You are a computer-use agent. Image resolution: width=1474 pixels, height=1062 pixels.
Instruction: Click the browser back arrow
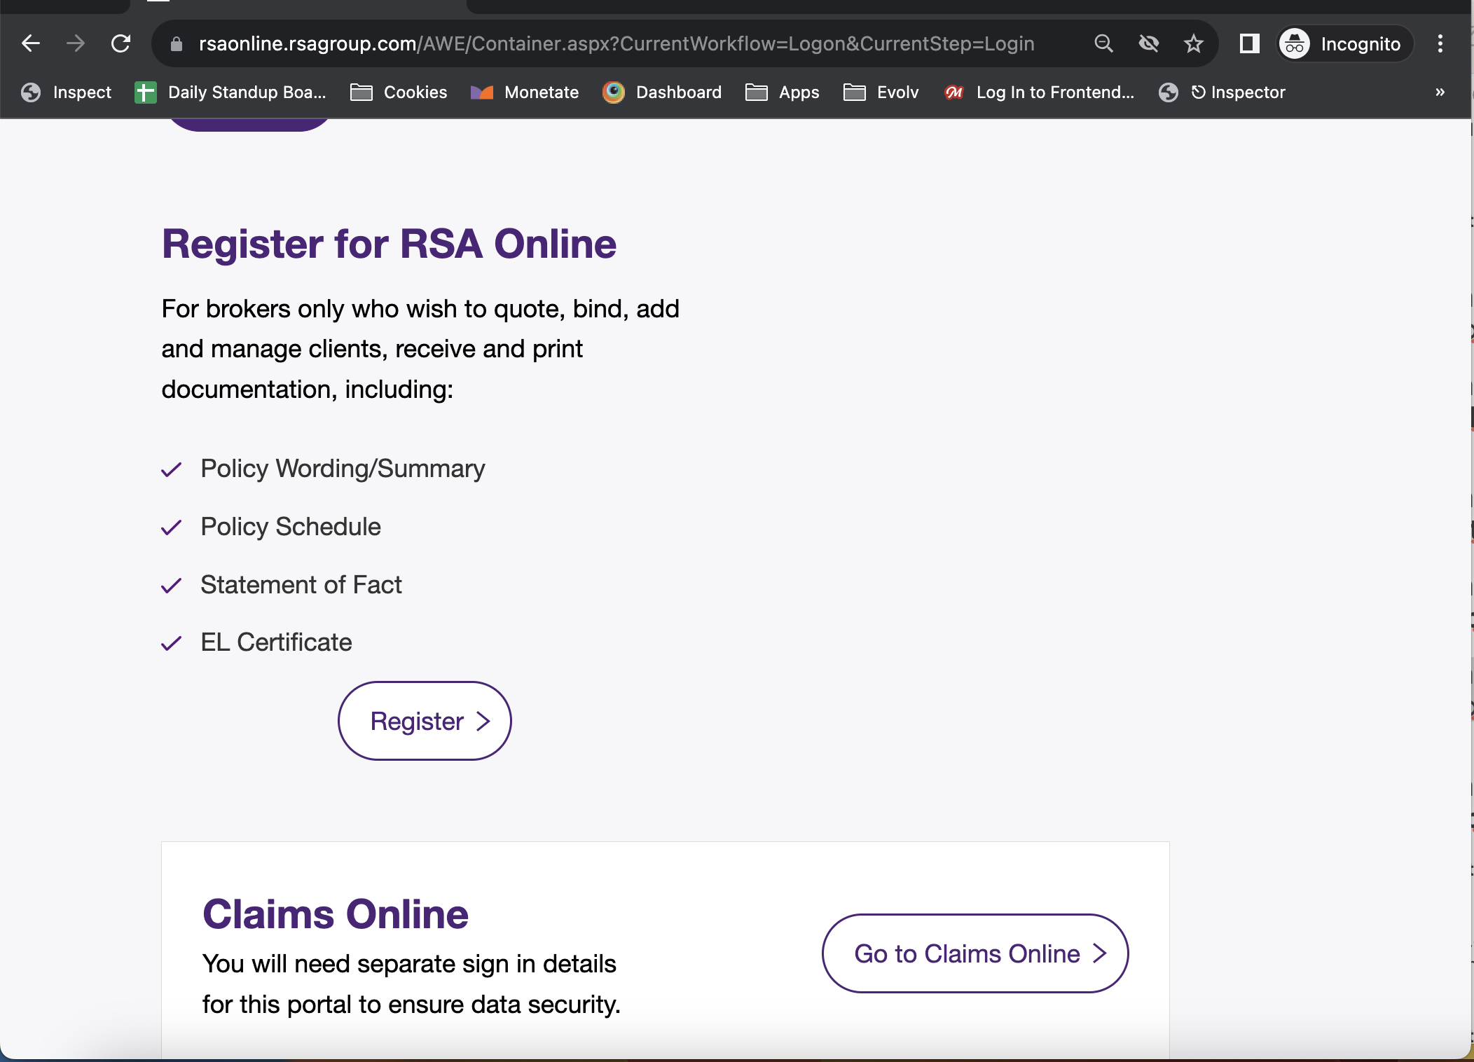click(31, 43)
